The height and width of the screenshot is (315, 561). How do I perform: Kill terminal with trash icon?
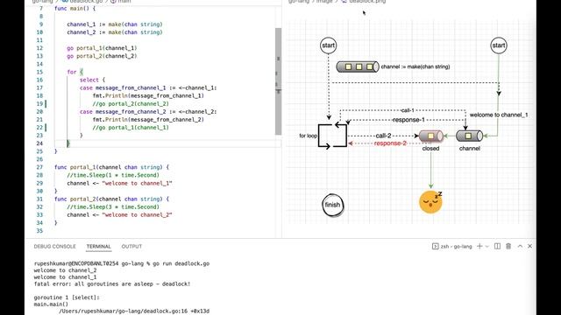point(508,246)
